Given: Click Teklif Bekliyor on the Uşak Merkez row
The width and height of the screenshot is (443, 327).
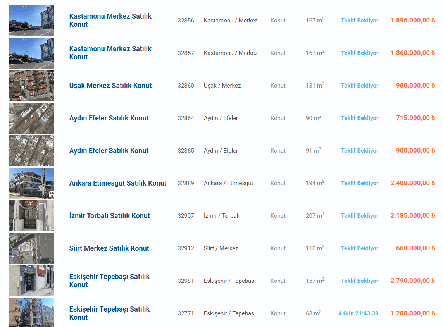Looking at the screenshot, I should (360, 86).
